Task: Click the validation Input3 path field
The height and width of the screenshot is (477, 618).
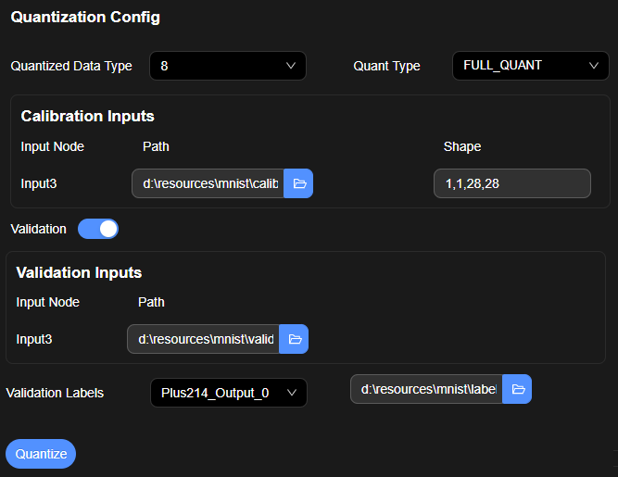Action: pos(204,339)
